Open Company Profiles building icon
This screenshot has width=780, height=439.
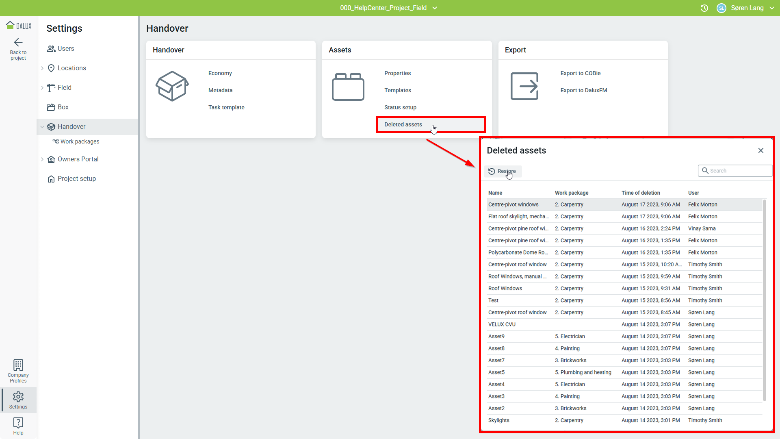click(18, 365)
